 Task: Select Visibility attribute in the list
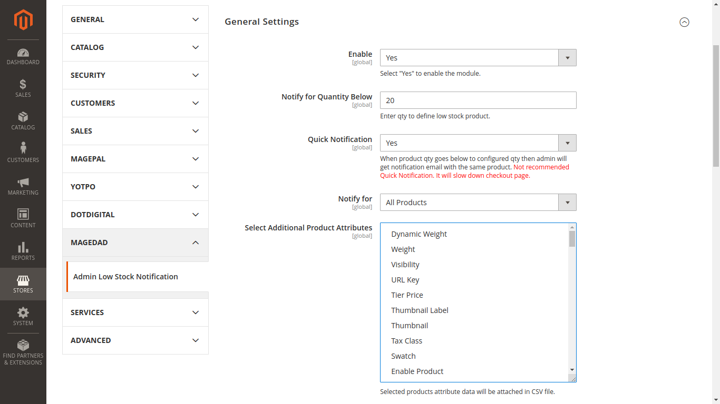(x=474, y=265)
